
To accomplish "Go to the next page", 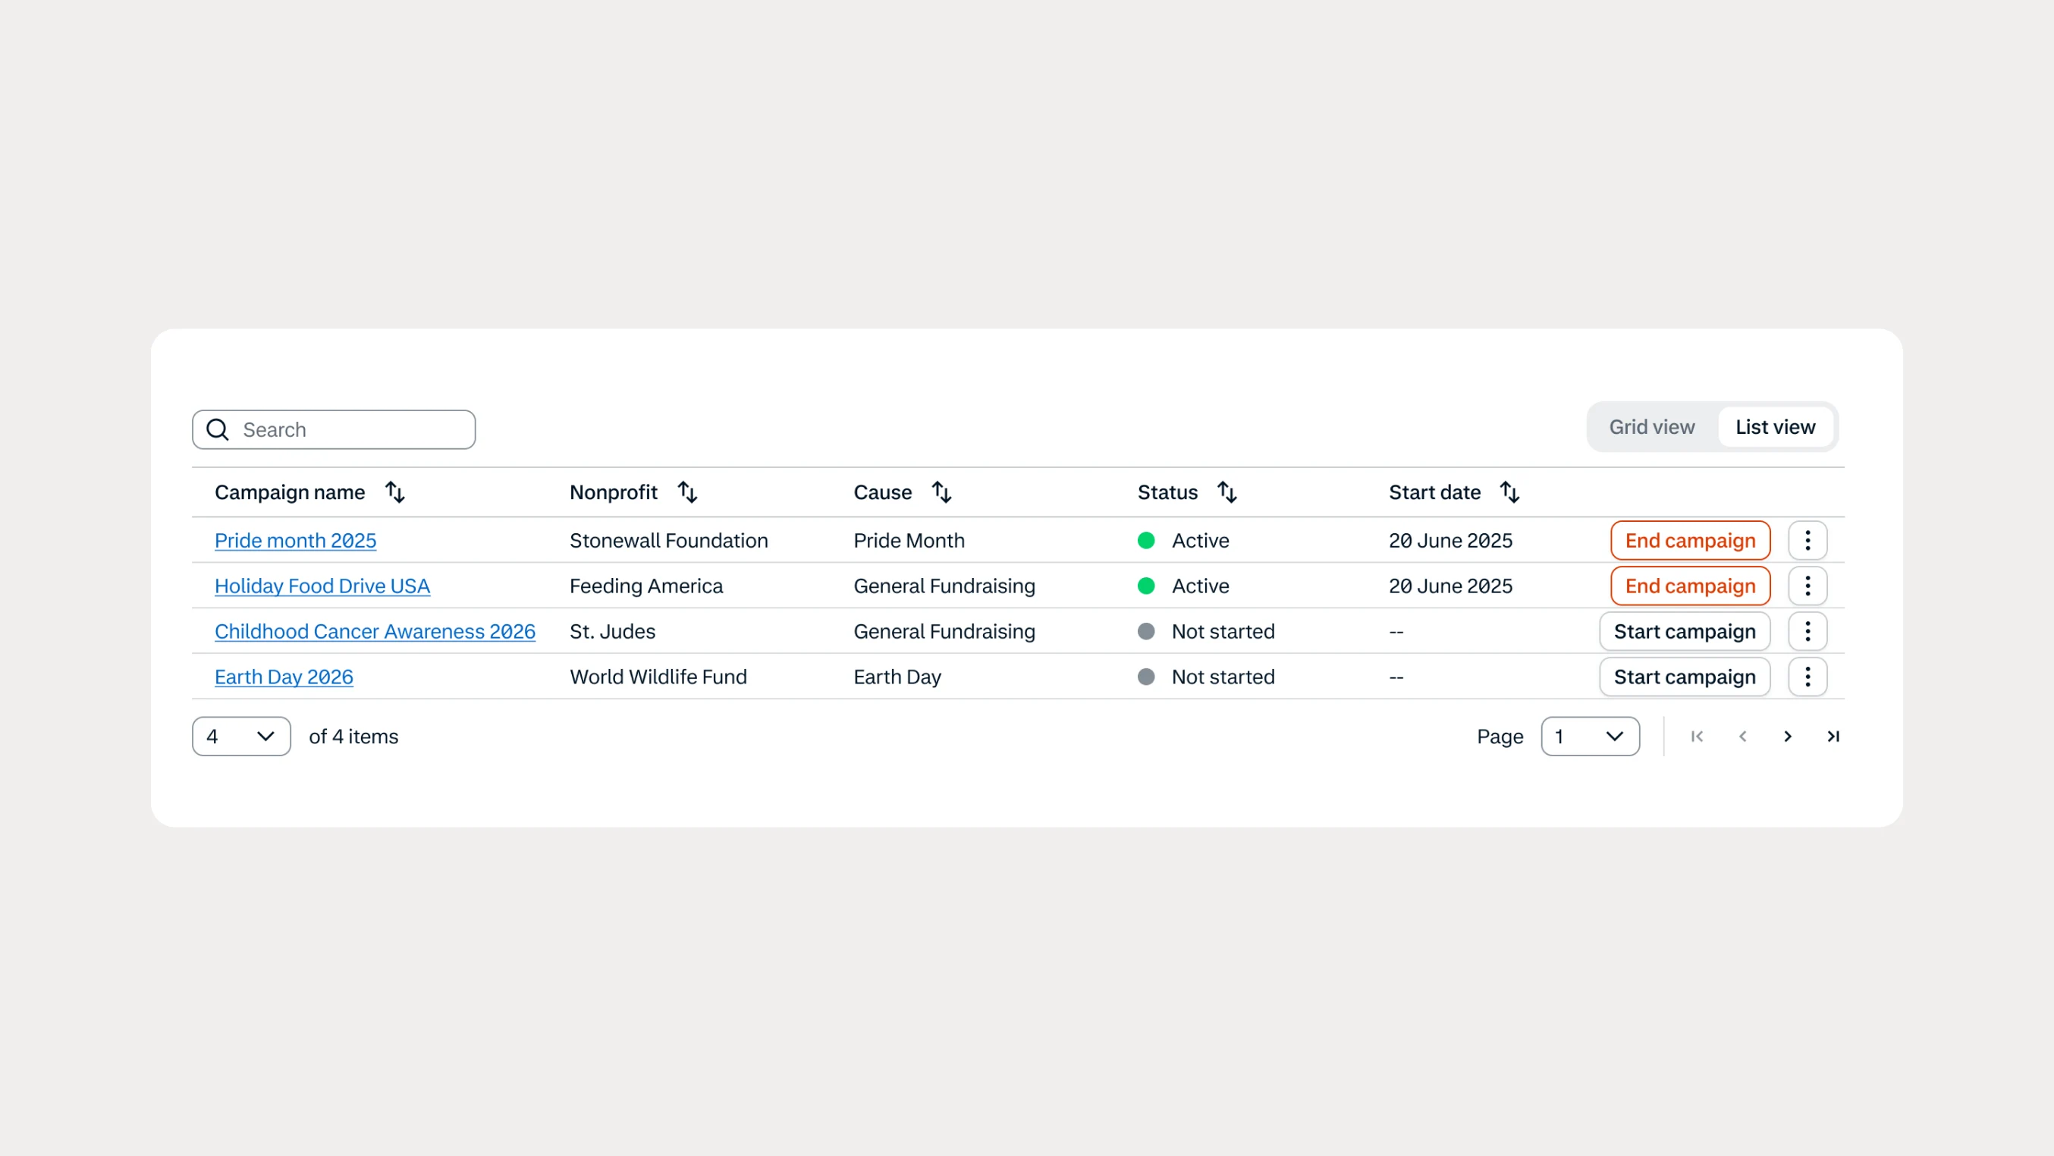I will [x=1788, y=736].
